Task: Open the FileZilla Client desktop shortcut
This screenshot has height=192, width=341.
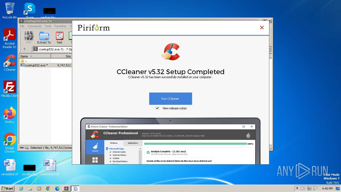Action: coord(10,89)
